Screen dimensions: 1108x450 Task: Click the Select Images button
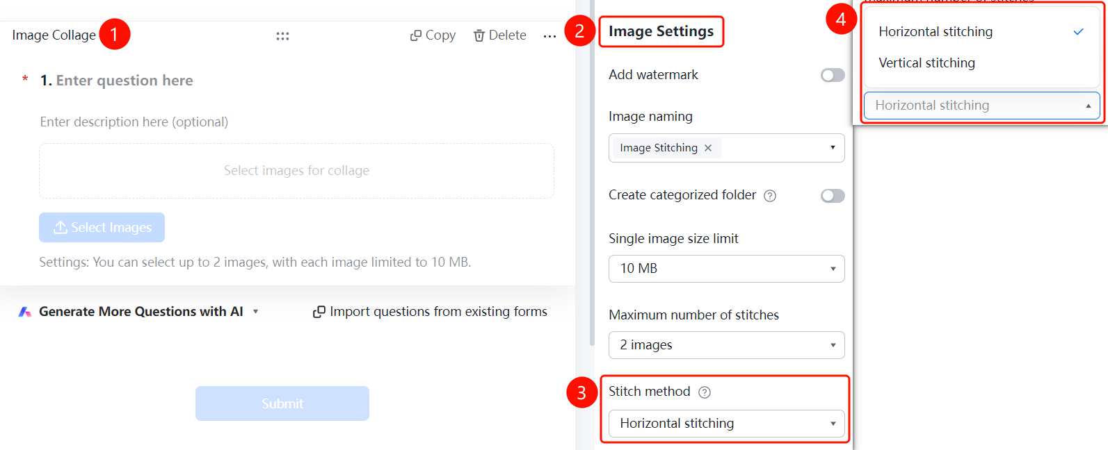tap(102, 228)
